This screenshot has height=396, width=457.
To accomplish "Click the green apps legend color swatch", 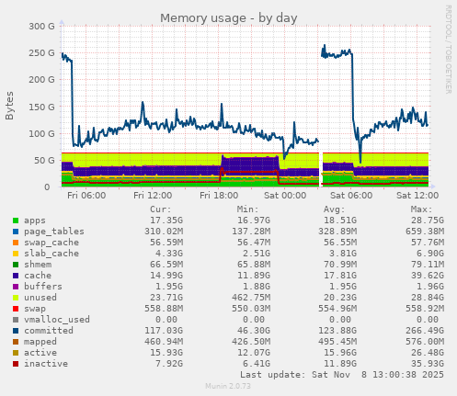I will (16, 221).
